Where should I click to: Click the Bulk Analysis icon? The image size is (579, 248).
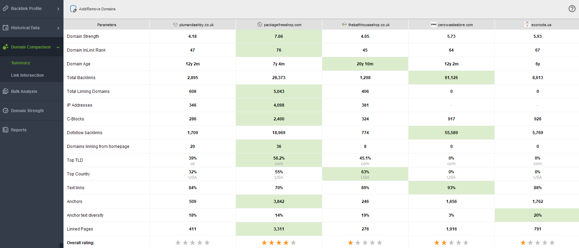coord(6,91)
